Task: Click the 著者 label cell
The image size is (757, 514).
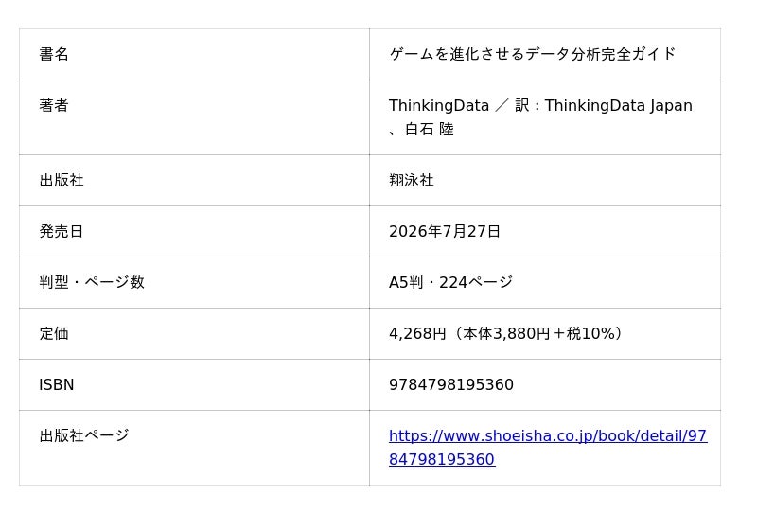Action: pyautogui.click(x=194, y=117)
